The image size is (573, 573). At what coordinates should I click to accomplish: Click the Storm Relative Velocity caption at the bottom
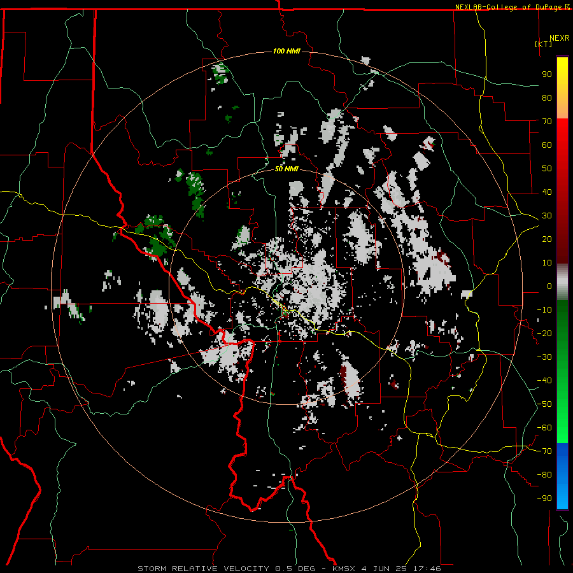(289, 569)
